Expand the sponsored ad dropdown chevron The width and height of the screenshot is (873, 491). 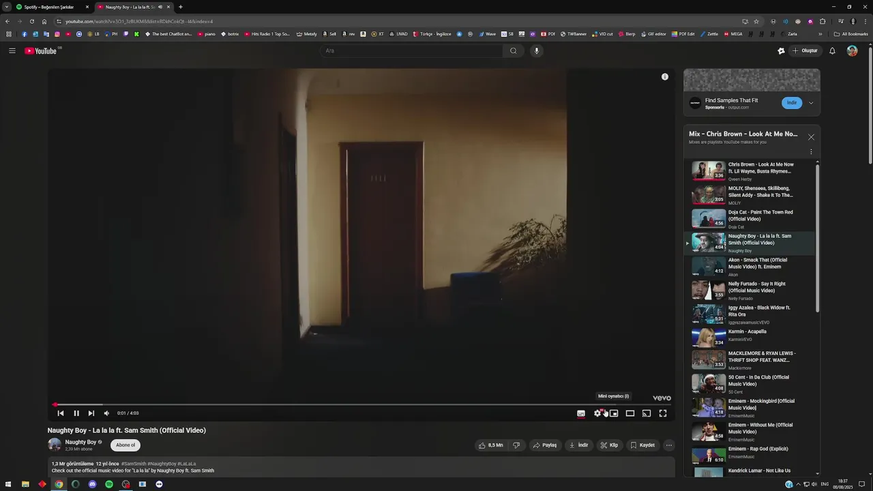point(811,103)
